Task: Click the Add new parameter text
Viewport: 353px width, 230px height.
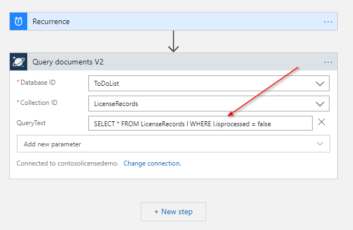Action: (x=52, y=144)
